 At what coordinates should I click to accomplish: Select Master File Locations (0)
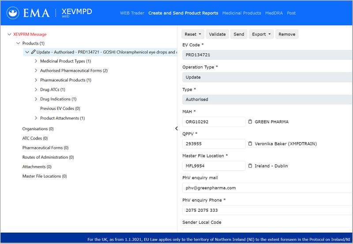tap(45, 176)
